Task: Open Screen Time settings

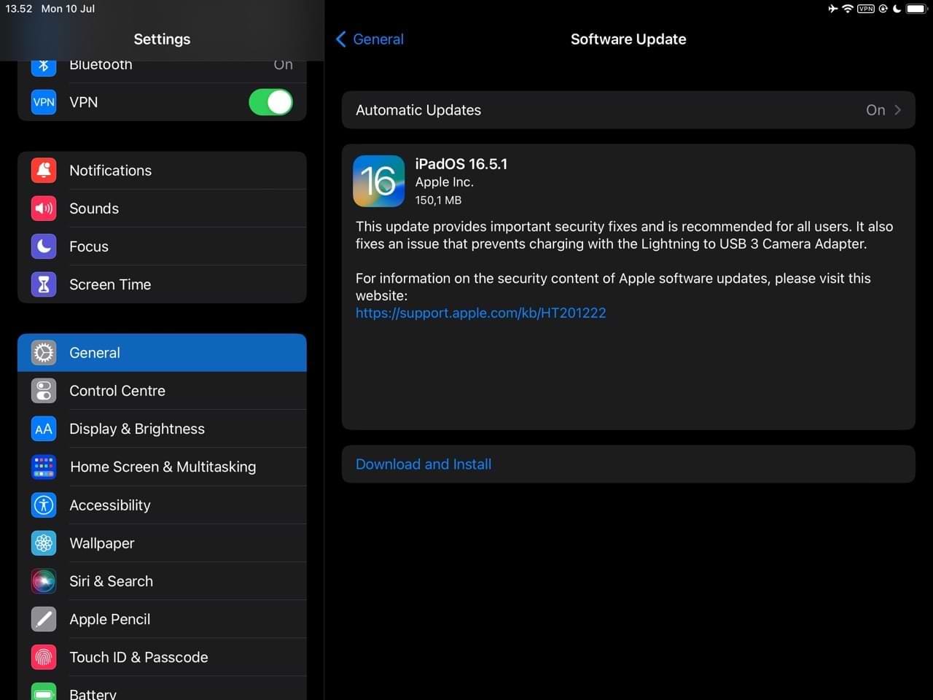Action: (x=162, y=284)
